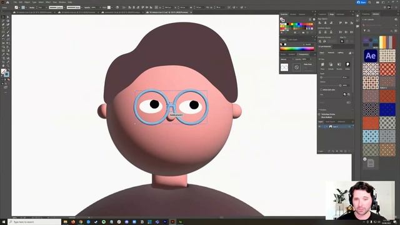This screenshot has height=225, width=400.
Task: Select the Zoom tool
Action: point(7,66)
